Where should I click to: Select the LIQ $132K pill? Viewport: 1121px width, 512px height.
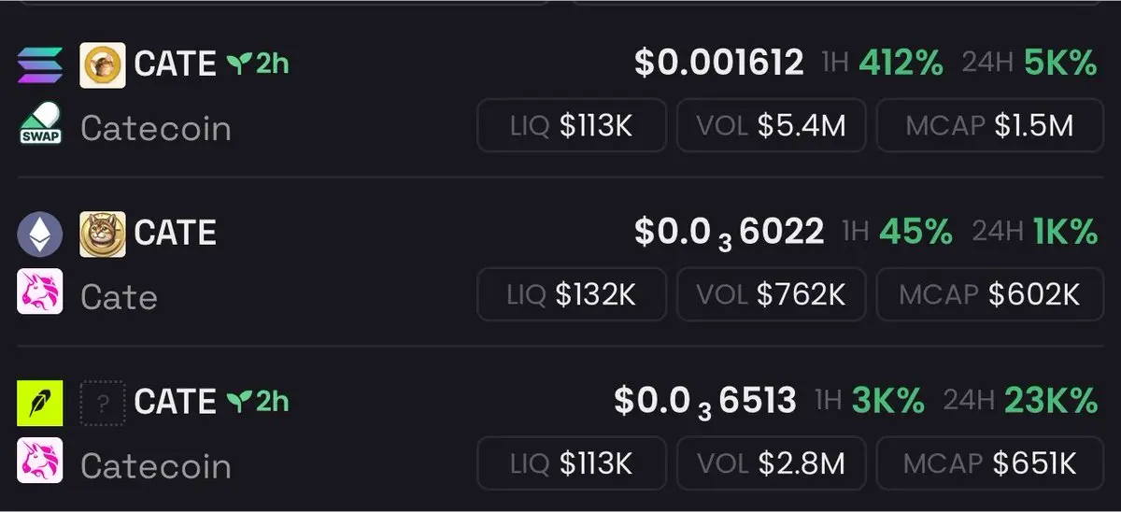tap(572, 295)
